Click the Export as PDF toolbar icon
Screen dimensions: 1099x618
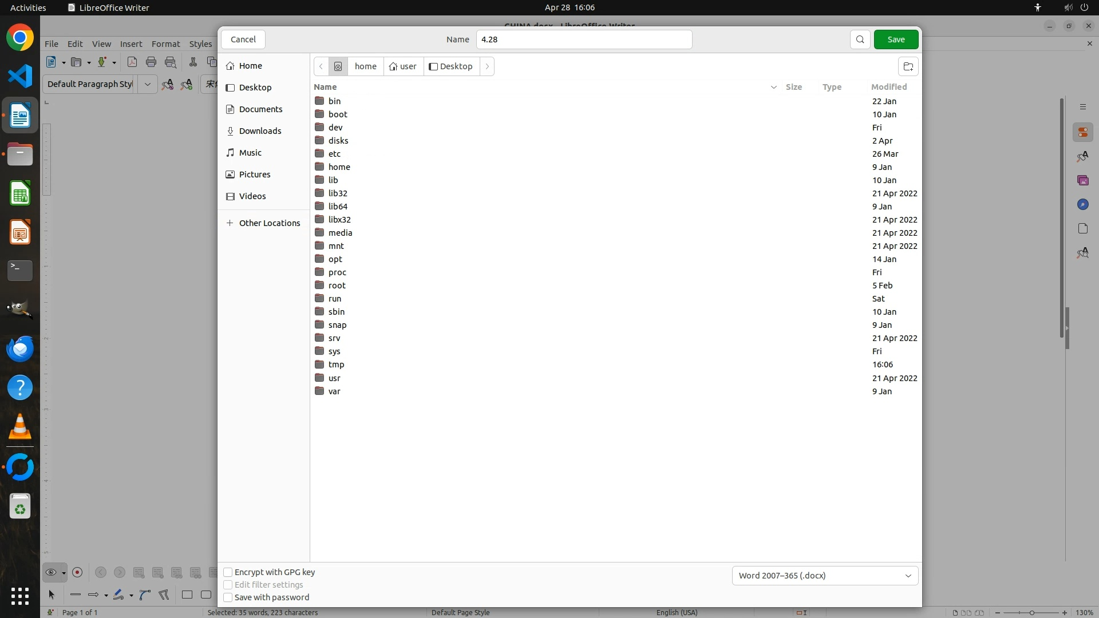(132, 62)
